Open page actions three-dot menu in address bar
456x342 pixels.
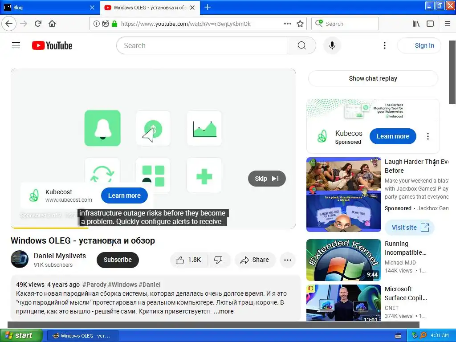tap(287, 24)
